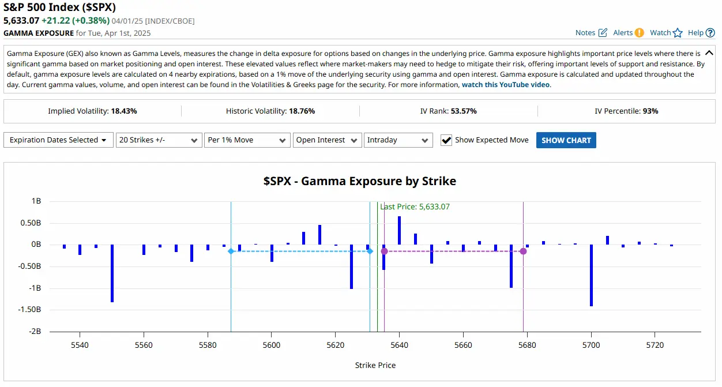Click the blue diamond marker at 5587

coord(231,251)
